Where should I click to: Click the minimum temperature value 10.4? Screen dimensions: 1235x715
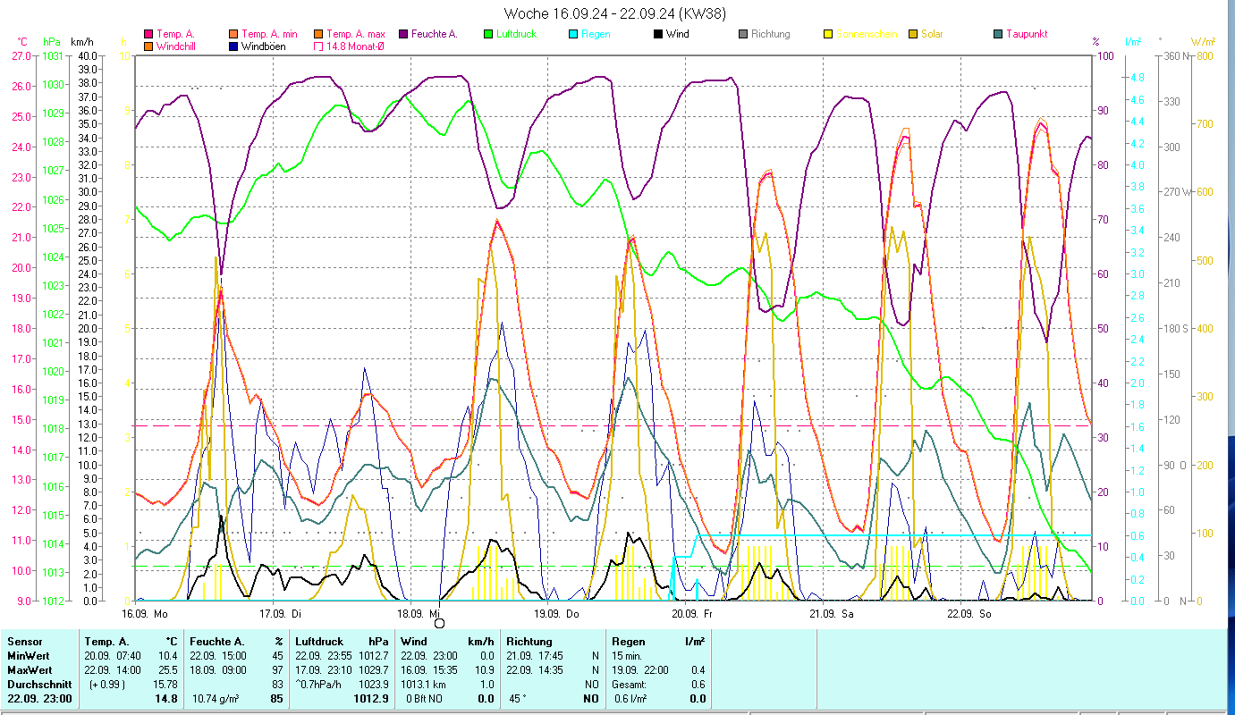(x=168, y=656)
